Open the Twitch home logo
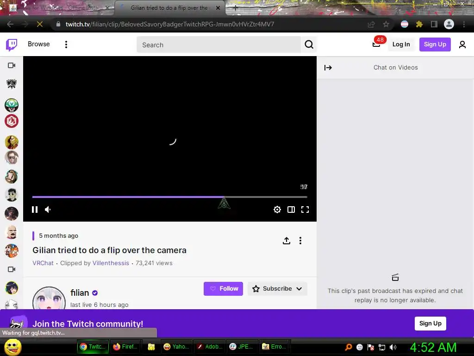This screenshot has height=356, width=474. [12, 44]
